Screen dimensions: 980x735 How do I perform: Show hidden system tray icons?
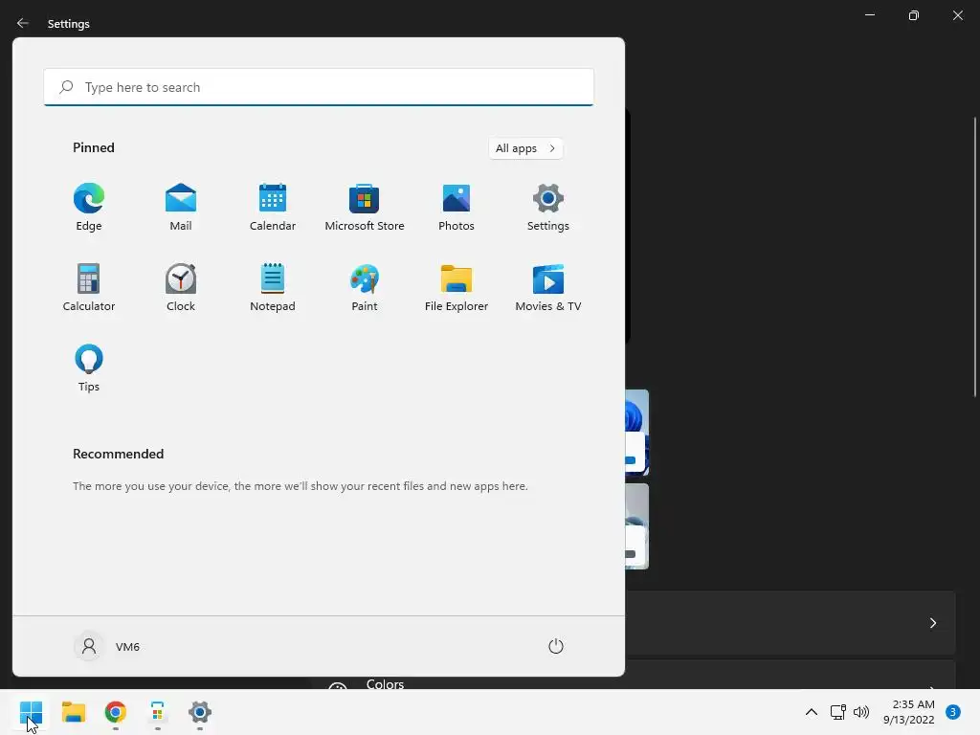812,712
